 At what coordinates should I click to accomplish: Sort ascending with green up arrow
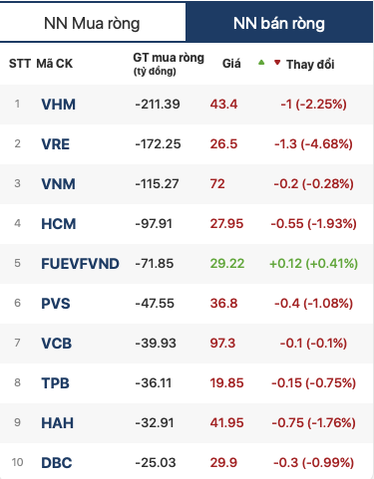click(x=261, y=62)
